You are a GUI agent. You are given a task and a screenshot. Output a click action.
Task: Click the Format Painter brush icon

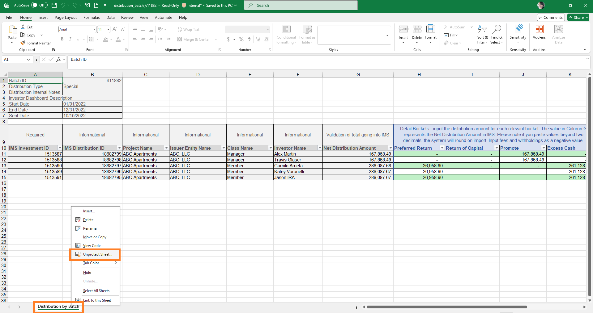click(x=23, y=43)
